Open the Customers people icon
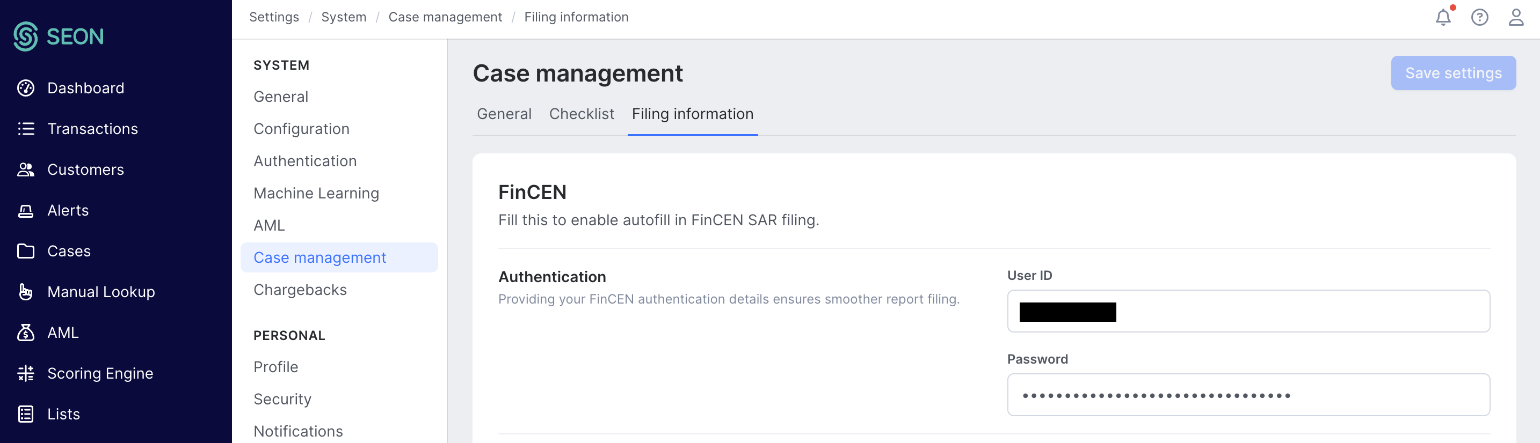This screenshot has width=1540, height=443. 26,169
